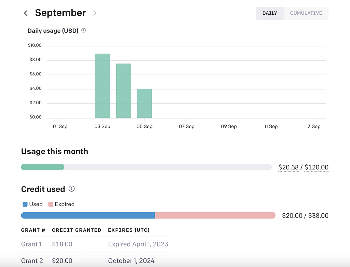Select the DAILY tab
The image size is (350, 267).
coord(270,13)
